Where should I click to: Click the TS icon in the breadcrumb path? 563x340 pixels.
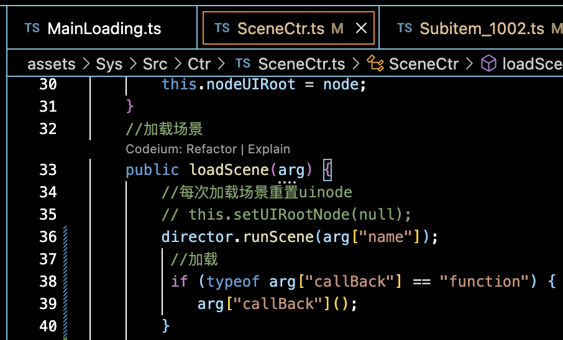(x=244, y=64)
